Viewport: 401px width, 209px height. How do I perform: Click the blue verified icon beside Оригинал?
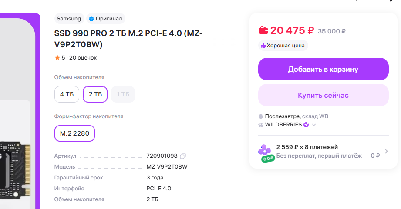pyautogui.click(x=91, y=19)
